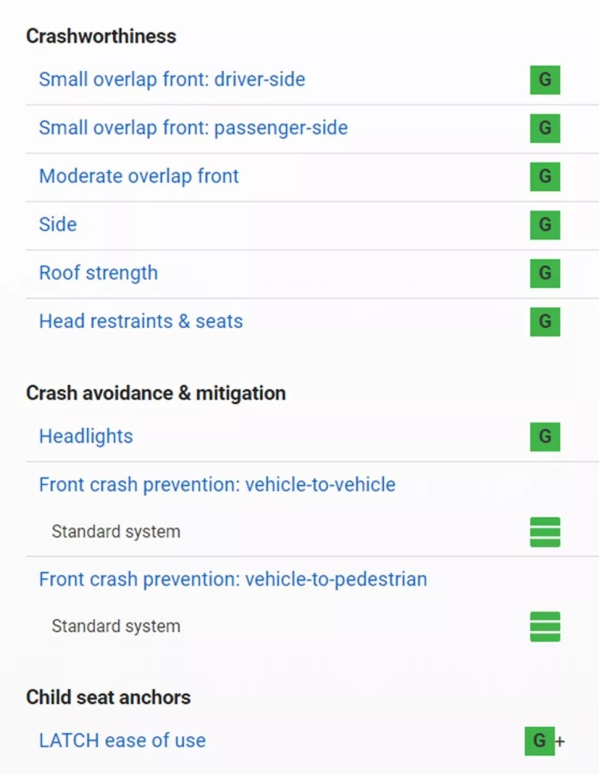This screenshot has width=599, height=774.
Task: Open Front crash prevention: vehicle-to-vehicle link
Action: [x=217, y=485]
